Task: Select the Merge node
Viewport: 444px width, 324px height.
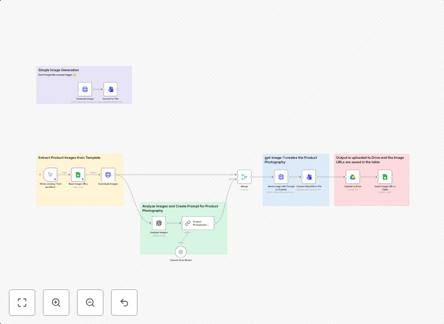Action: tap(244, 176)
